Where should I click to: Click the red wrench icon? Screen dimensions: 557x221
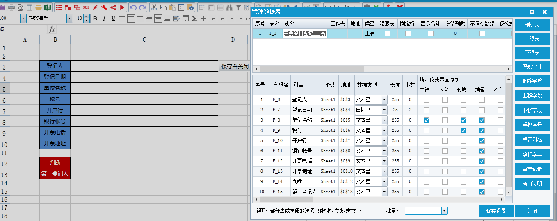[104, 7]
